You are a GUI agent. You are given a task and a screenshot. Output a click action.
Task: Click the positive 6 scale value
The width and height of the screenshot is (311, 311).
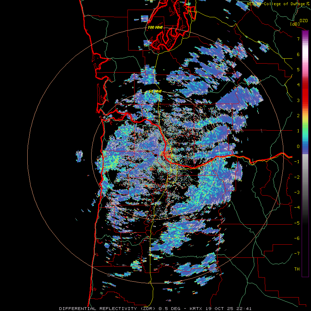coord(298,54)
